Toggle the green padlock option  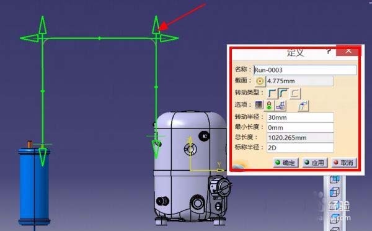pyautogui.click(x=269, y=106)
